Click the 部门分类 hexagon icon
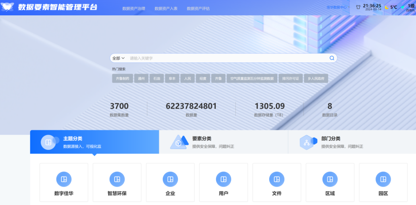 pyautogui.click(x=308, y=142)
